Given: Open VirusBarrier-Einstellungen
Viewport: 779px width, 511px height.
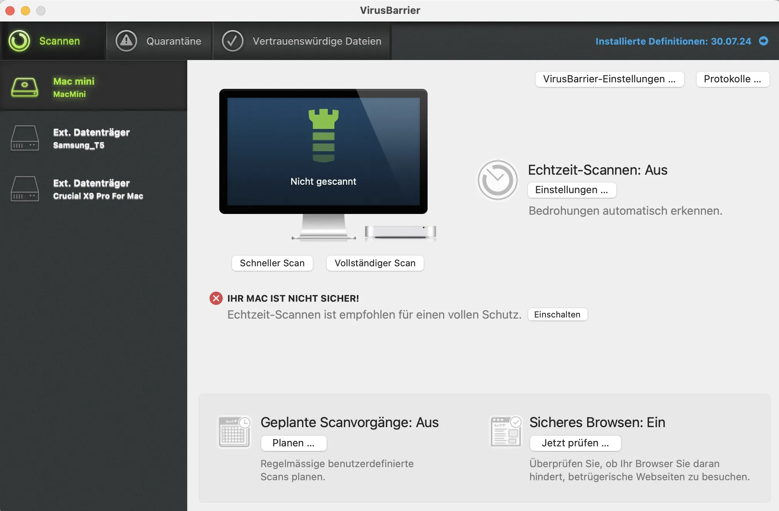Looking at the screenshot, I should point(609,79).
